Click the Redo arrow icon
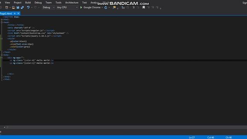 35,7
